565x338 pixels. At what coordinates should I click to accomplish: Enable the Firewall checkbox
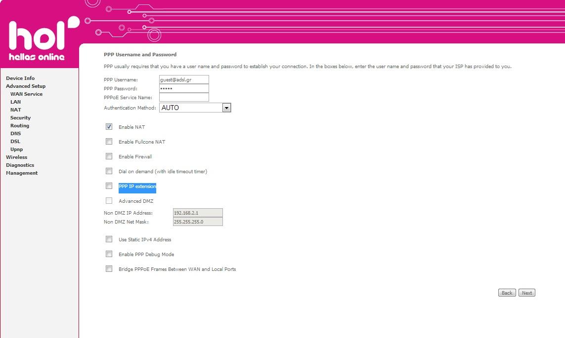point(109,156)
